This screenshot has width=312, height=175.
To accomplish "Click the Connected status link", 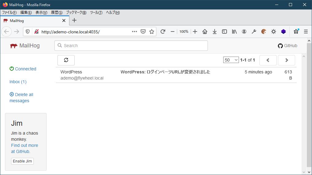I will tap(23, 69).
